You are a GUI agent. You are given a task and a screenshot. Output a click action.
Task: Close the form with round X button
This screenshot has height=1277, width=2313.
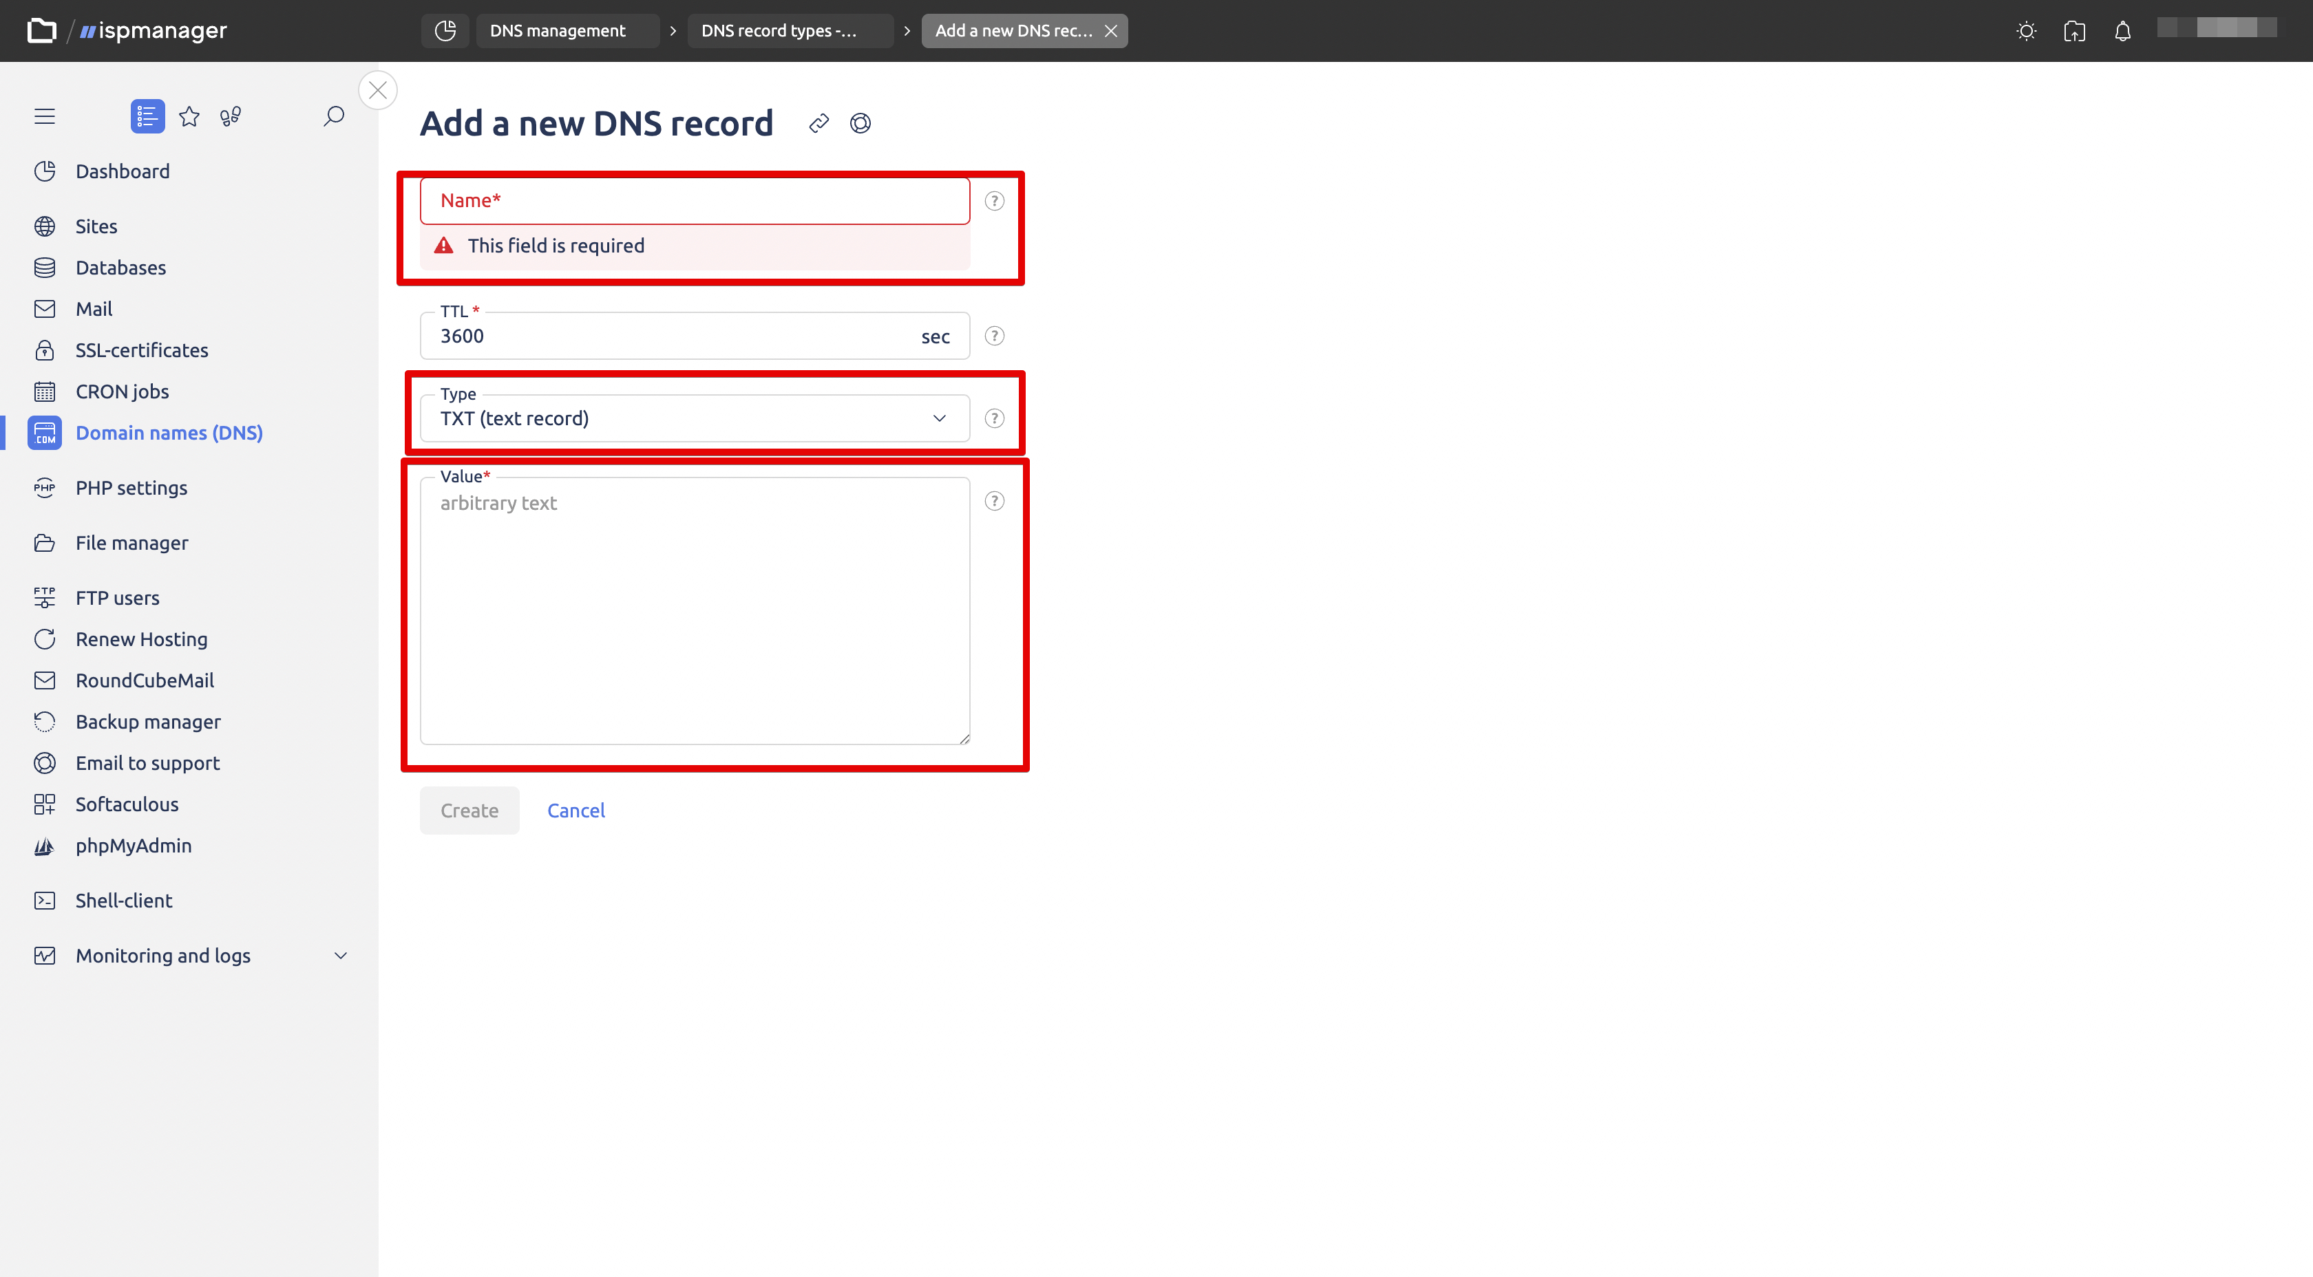coord(378,89)
